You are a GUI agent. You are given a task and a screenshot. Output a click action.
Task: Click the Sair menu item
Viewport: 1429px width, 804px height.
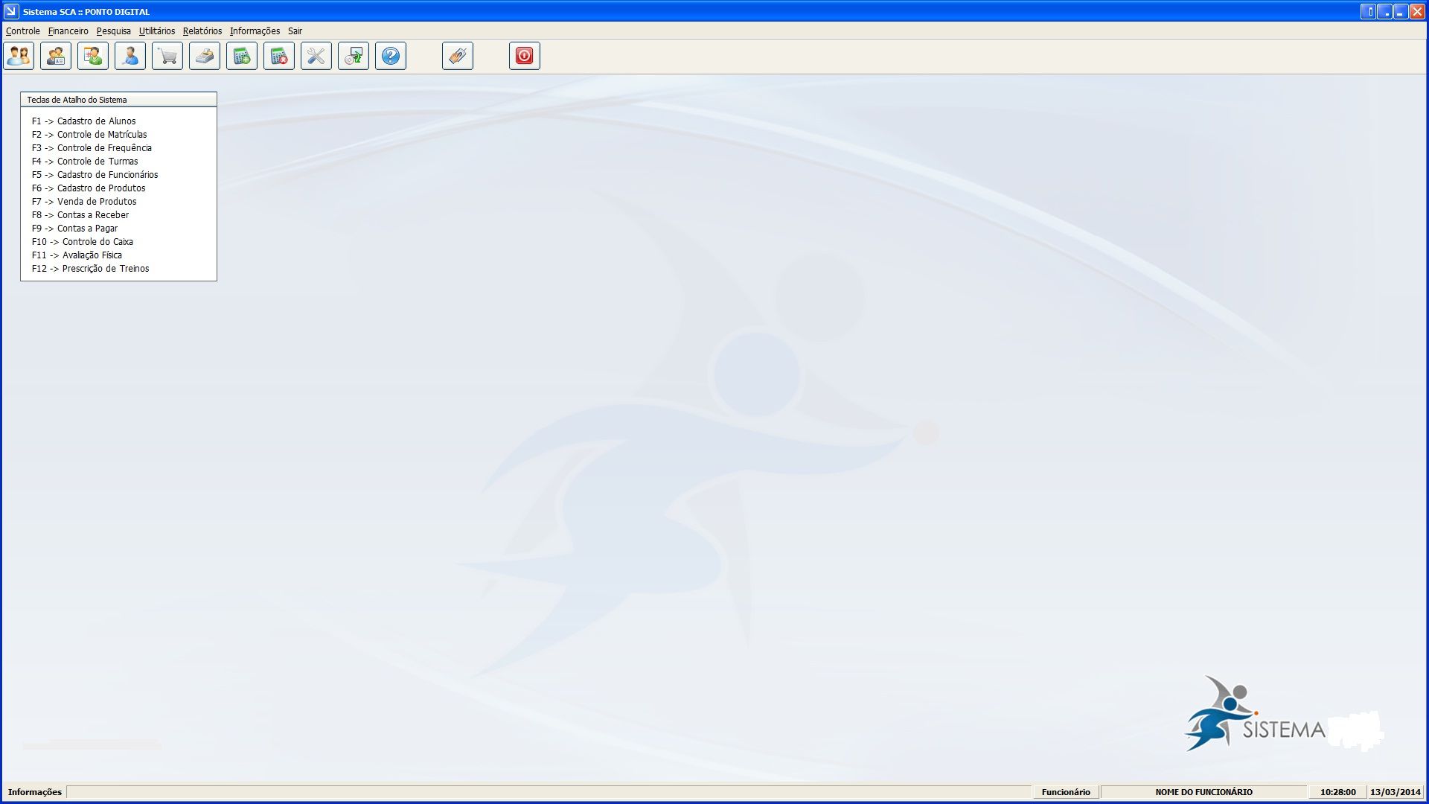295,31
